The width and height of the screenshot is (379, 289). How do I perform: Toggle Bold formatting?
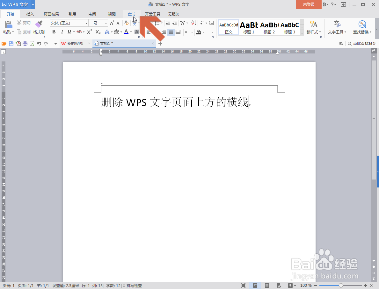coord(54,32)
